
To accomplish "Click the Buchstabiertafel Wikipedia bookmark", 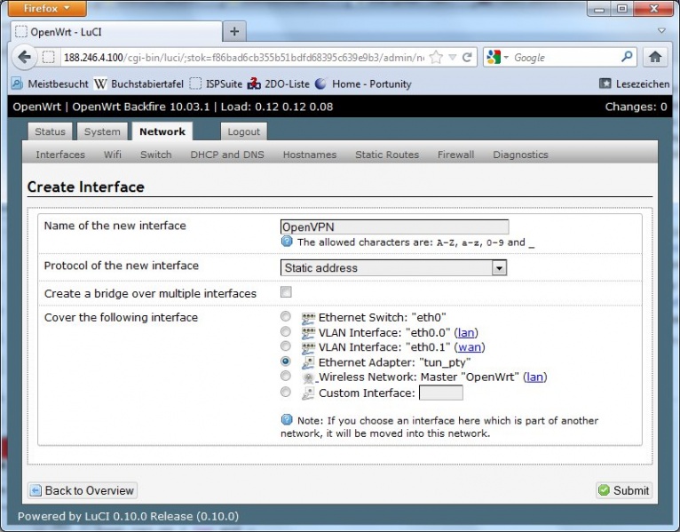I will coord(138,83).
